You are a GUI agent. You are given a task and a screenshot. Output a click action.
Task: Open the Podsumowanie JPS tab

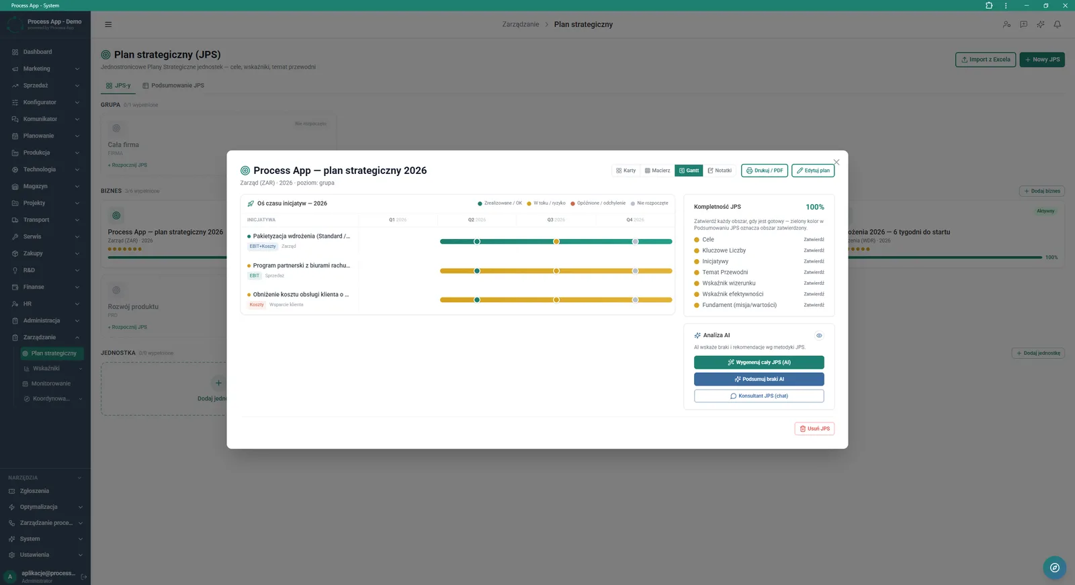pos(173,85)
